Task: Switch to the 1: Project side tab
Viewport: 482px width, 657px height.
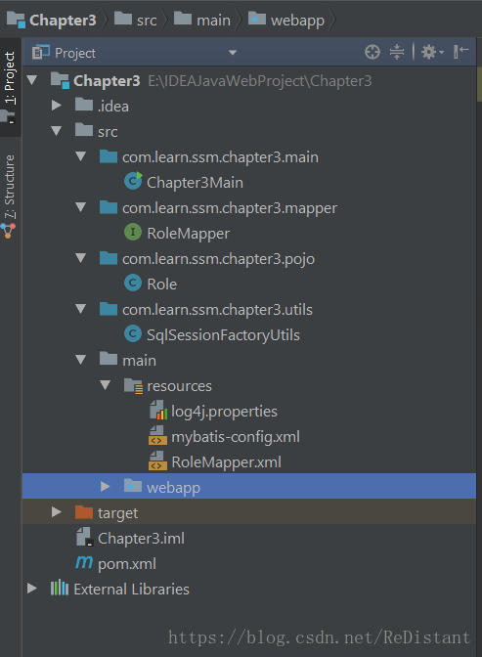Action: 10,87
